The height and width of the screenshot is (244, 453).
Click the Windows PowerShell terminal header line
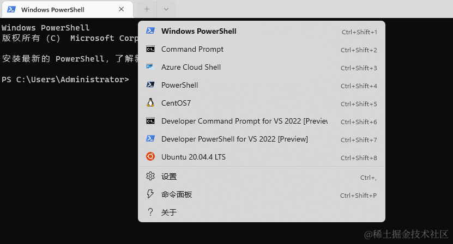pos(46,28)
